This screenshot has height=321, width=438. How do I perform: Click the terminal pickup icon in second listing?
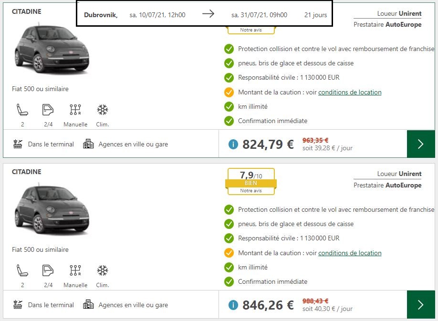point(18,305)
